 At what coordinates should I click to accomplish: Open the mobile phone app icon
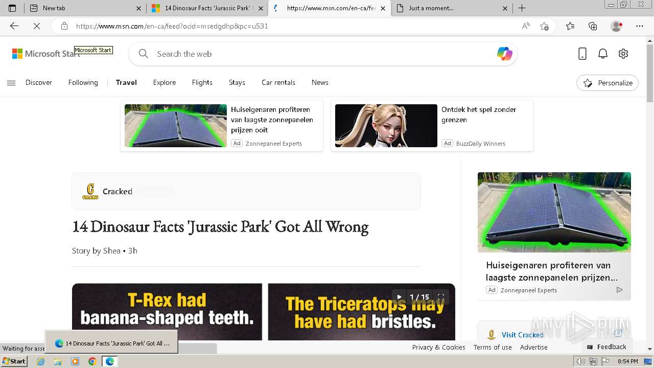pyautogui.click(x=582, y=54)
